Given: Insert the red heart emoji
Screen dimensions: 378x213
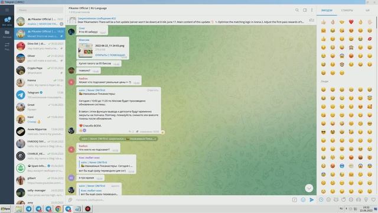Looking at the screenshot, I should click(351, 22).
